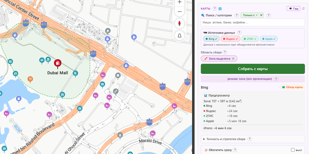309x154 pixels.
Task: Click the ~18 сек 2ГИС estimate
Action: click(232, 116)
